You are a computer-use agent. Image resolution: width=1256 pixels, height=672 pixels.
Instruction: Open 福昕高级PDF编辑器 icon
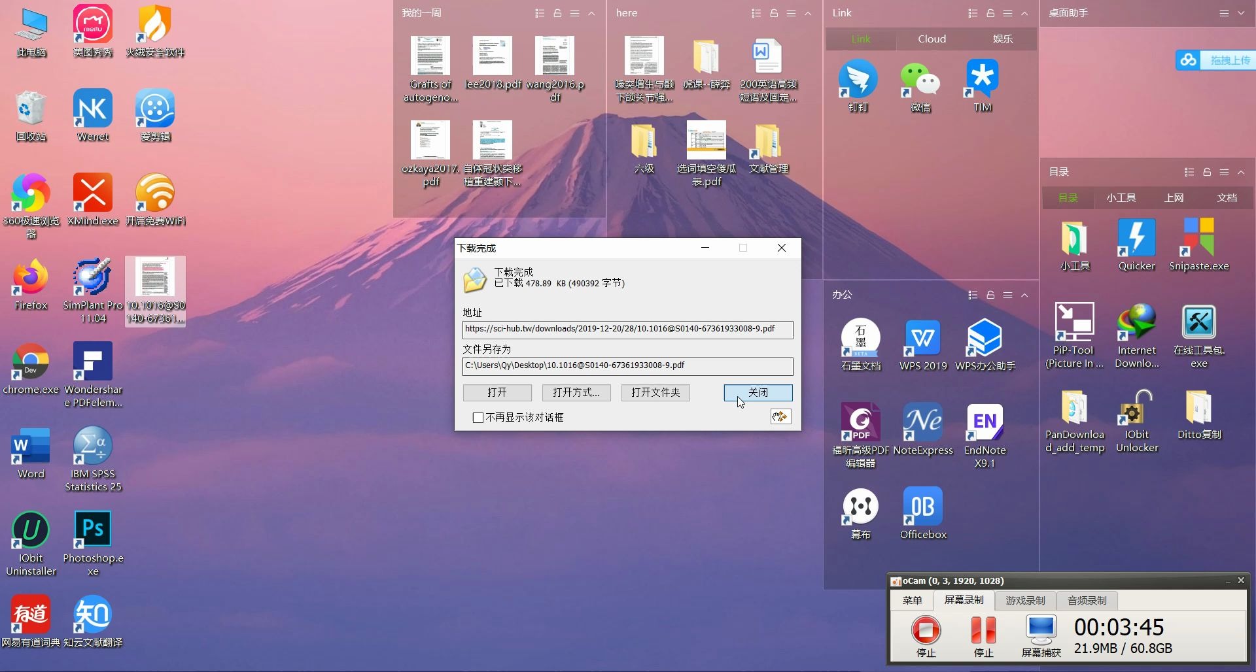tap(861, 435)
